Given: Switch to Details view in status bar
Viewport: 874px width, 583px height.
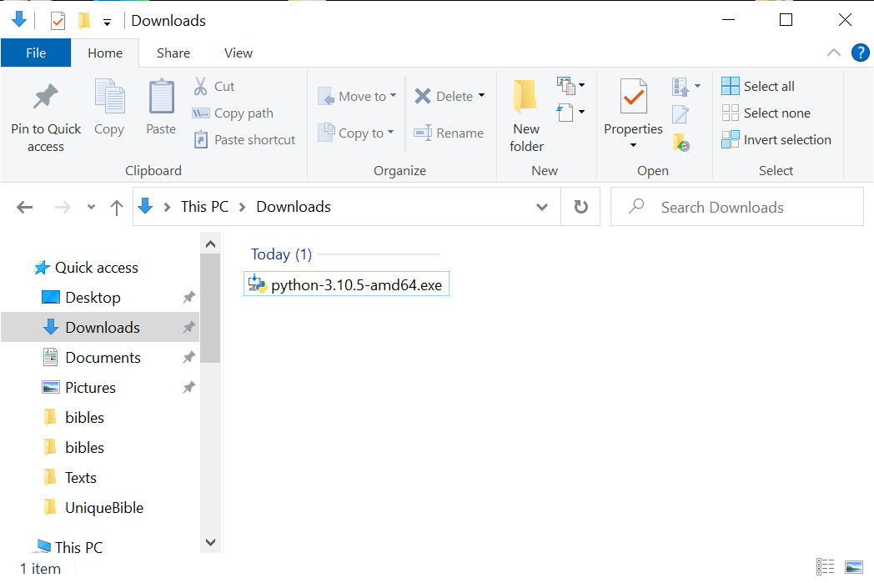Looking at the screenshot, I should pos(826,567).
